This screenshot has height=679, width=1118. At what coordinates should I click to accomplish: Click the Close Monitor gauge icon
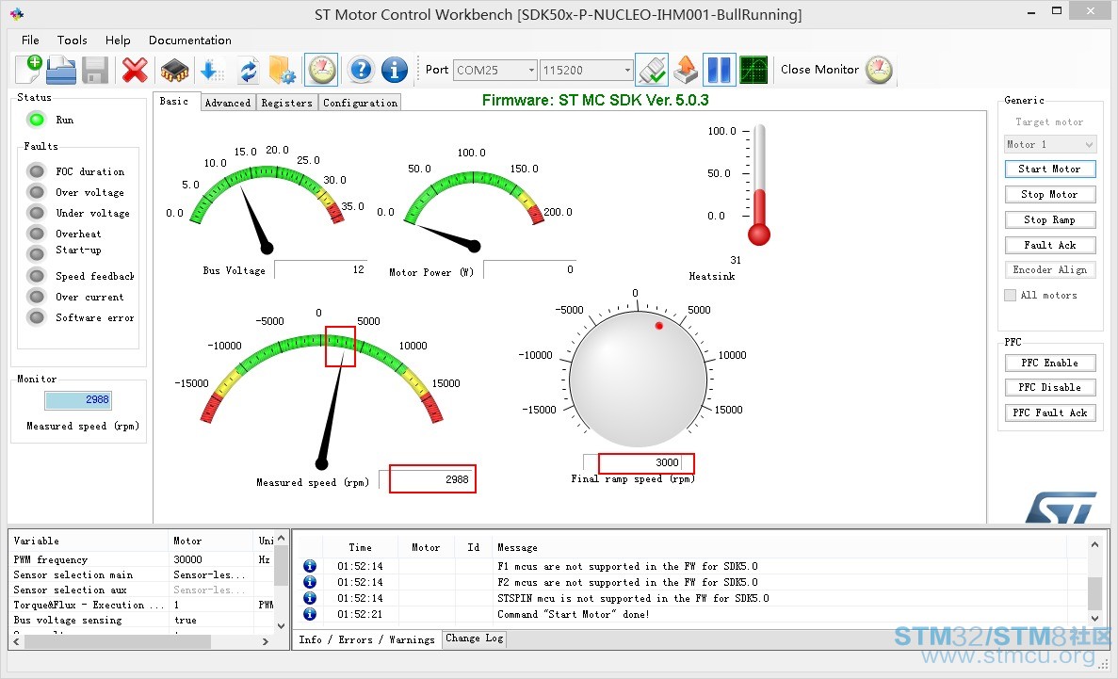879,70
